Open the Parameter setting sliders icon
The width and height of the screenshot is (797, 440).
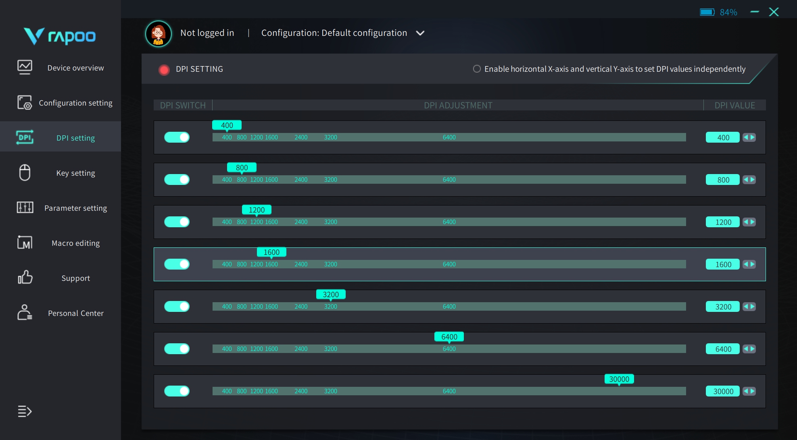point(25,208)
